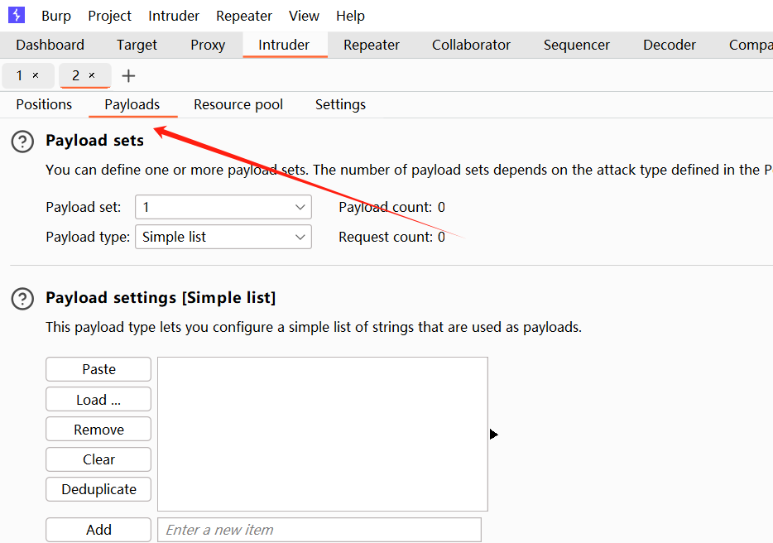This screenshot has height=543, width=773.
Task: Click the Remove button
Action: 98,430
